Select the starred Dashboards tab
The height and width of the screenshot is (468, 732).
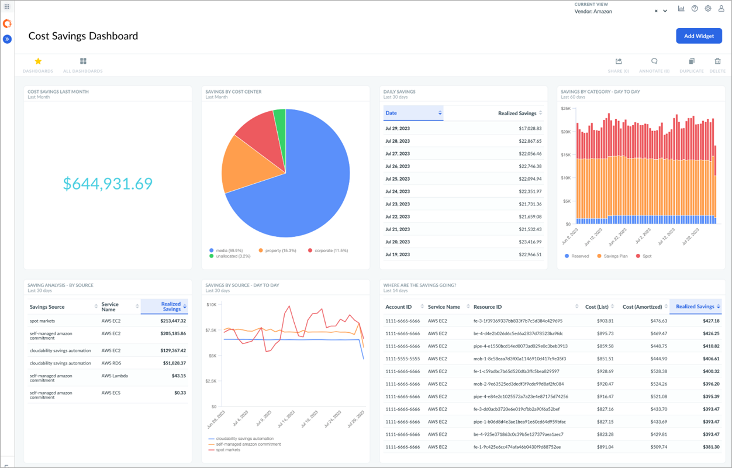click(37, 64)
